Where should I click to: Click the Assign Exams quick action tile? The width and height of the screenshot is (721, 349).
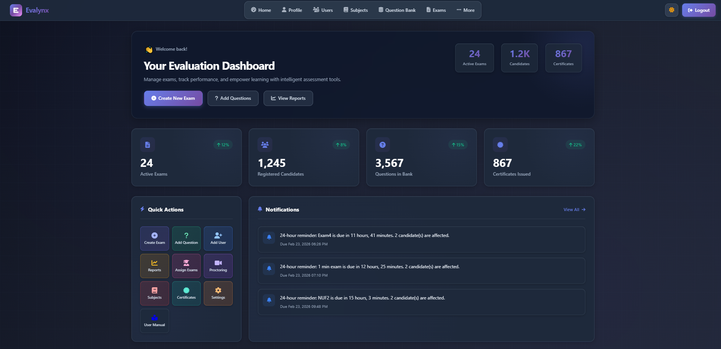(x=186, y=266)
